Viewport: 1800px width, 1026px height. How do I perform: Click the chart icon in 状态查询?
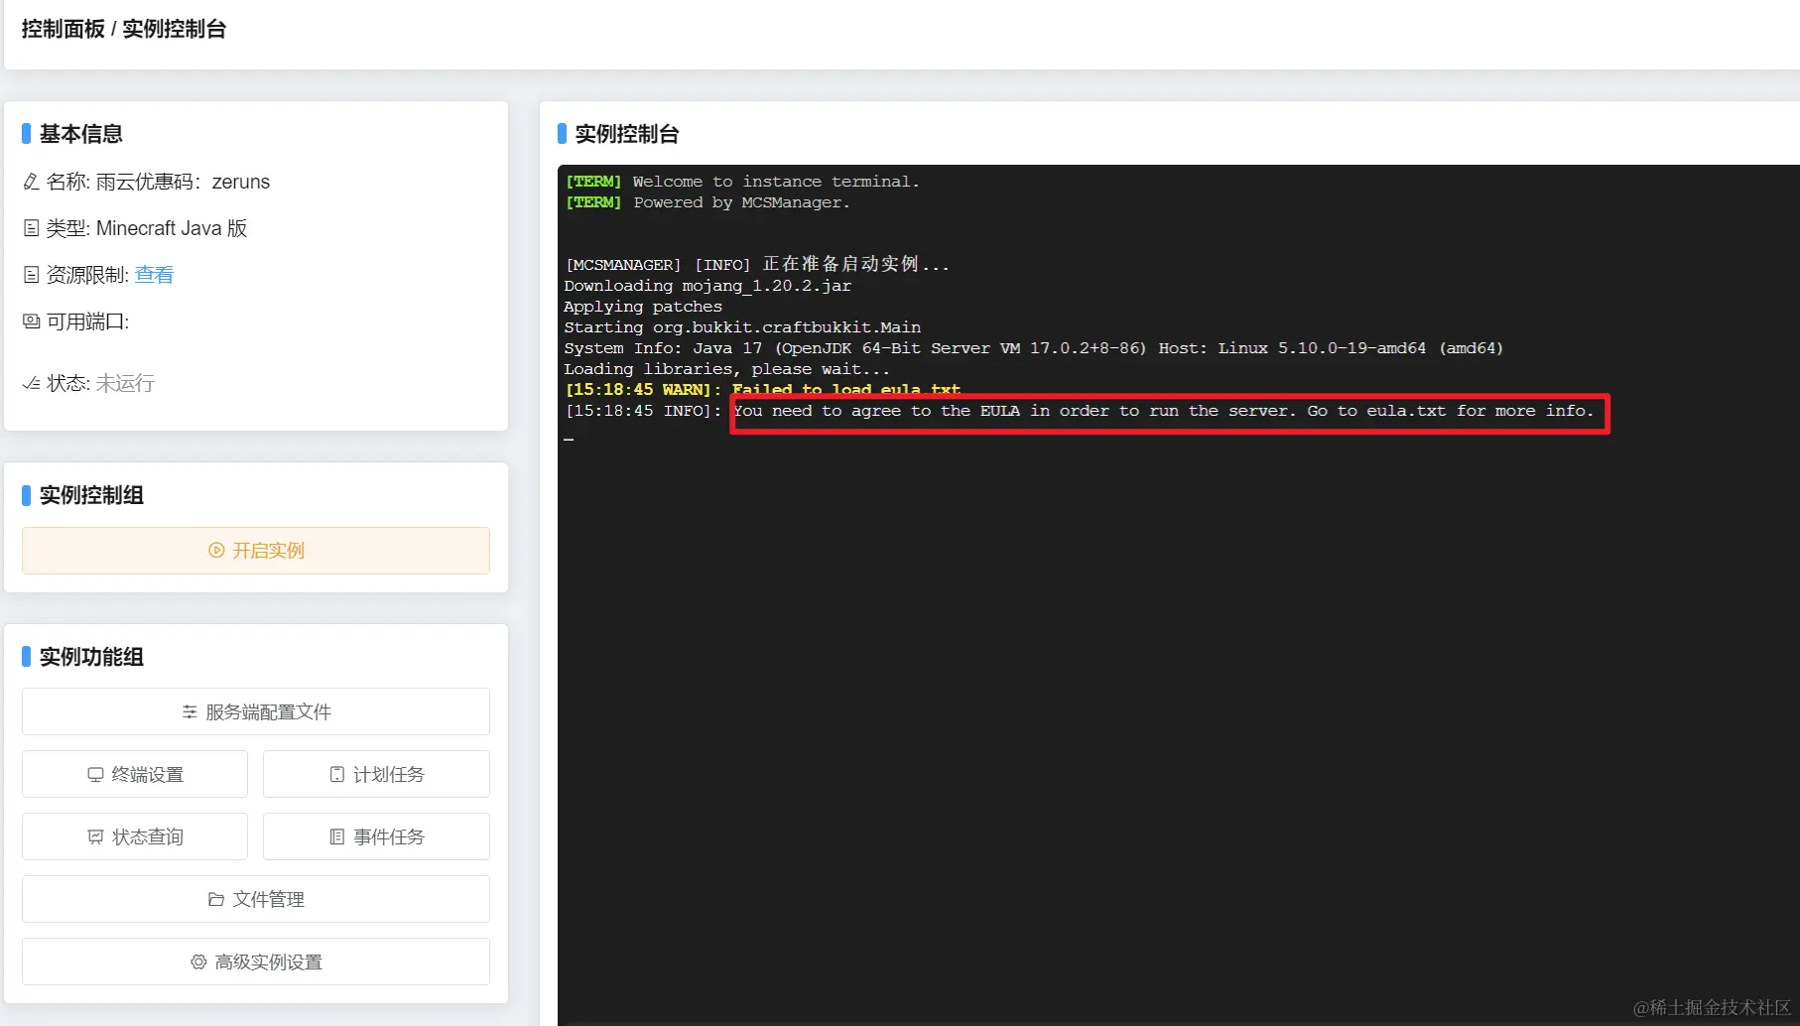pyautogui.click(x=95, y=837)
